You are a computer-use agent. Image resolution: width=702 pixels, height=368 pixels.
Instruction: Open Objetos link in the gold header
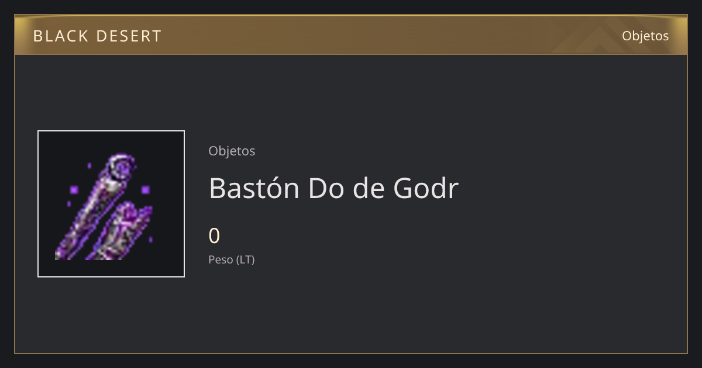pos(645,36)
